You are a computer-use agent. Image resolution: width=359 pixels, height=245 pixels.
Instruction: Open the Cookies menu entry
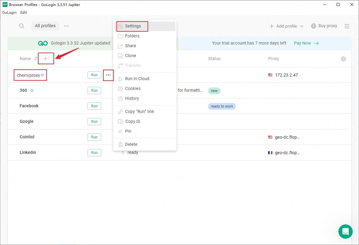(x=133, y=88)
